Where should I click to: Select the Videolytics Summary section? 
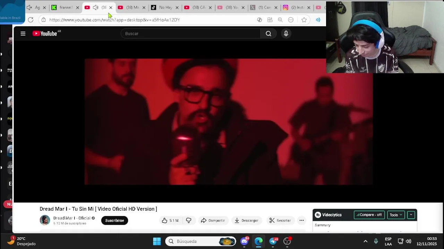(323, 225)
